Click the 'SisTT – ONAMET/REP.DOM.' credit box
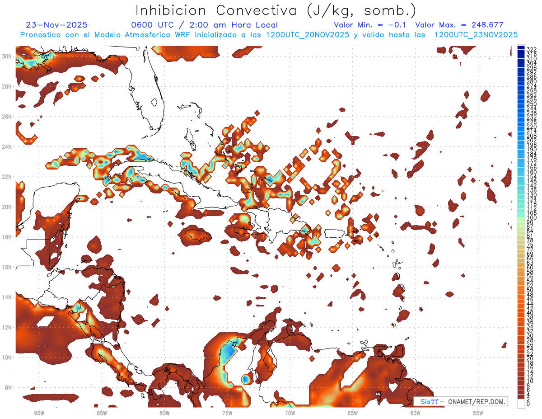 [461, 401]
